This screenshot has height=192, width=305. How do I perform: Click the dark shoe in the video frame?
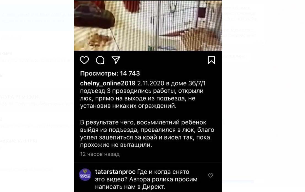(94, 15)
